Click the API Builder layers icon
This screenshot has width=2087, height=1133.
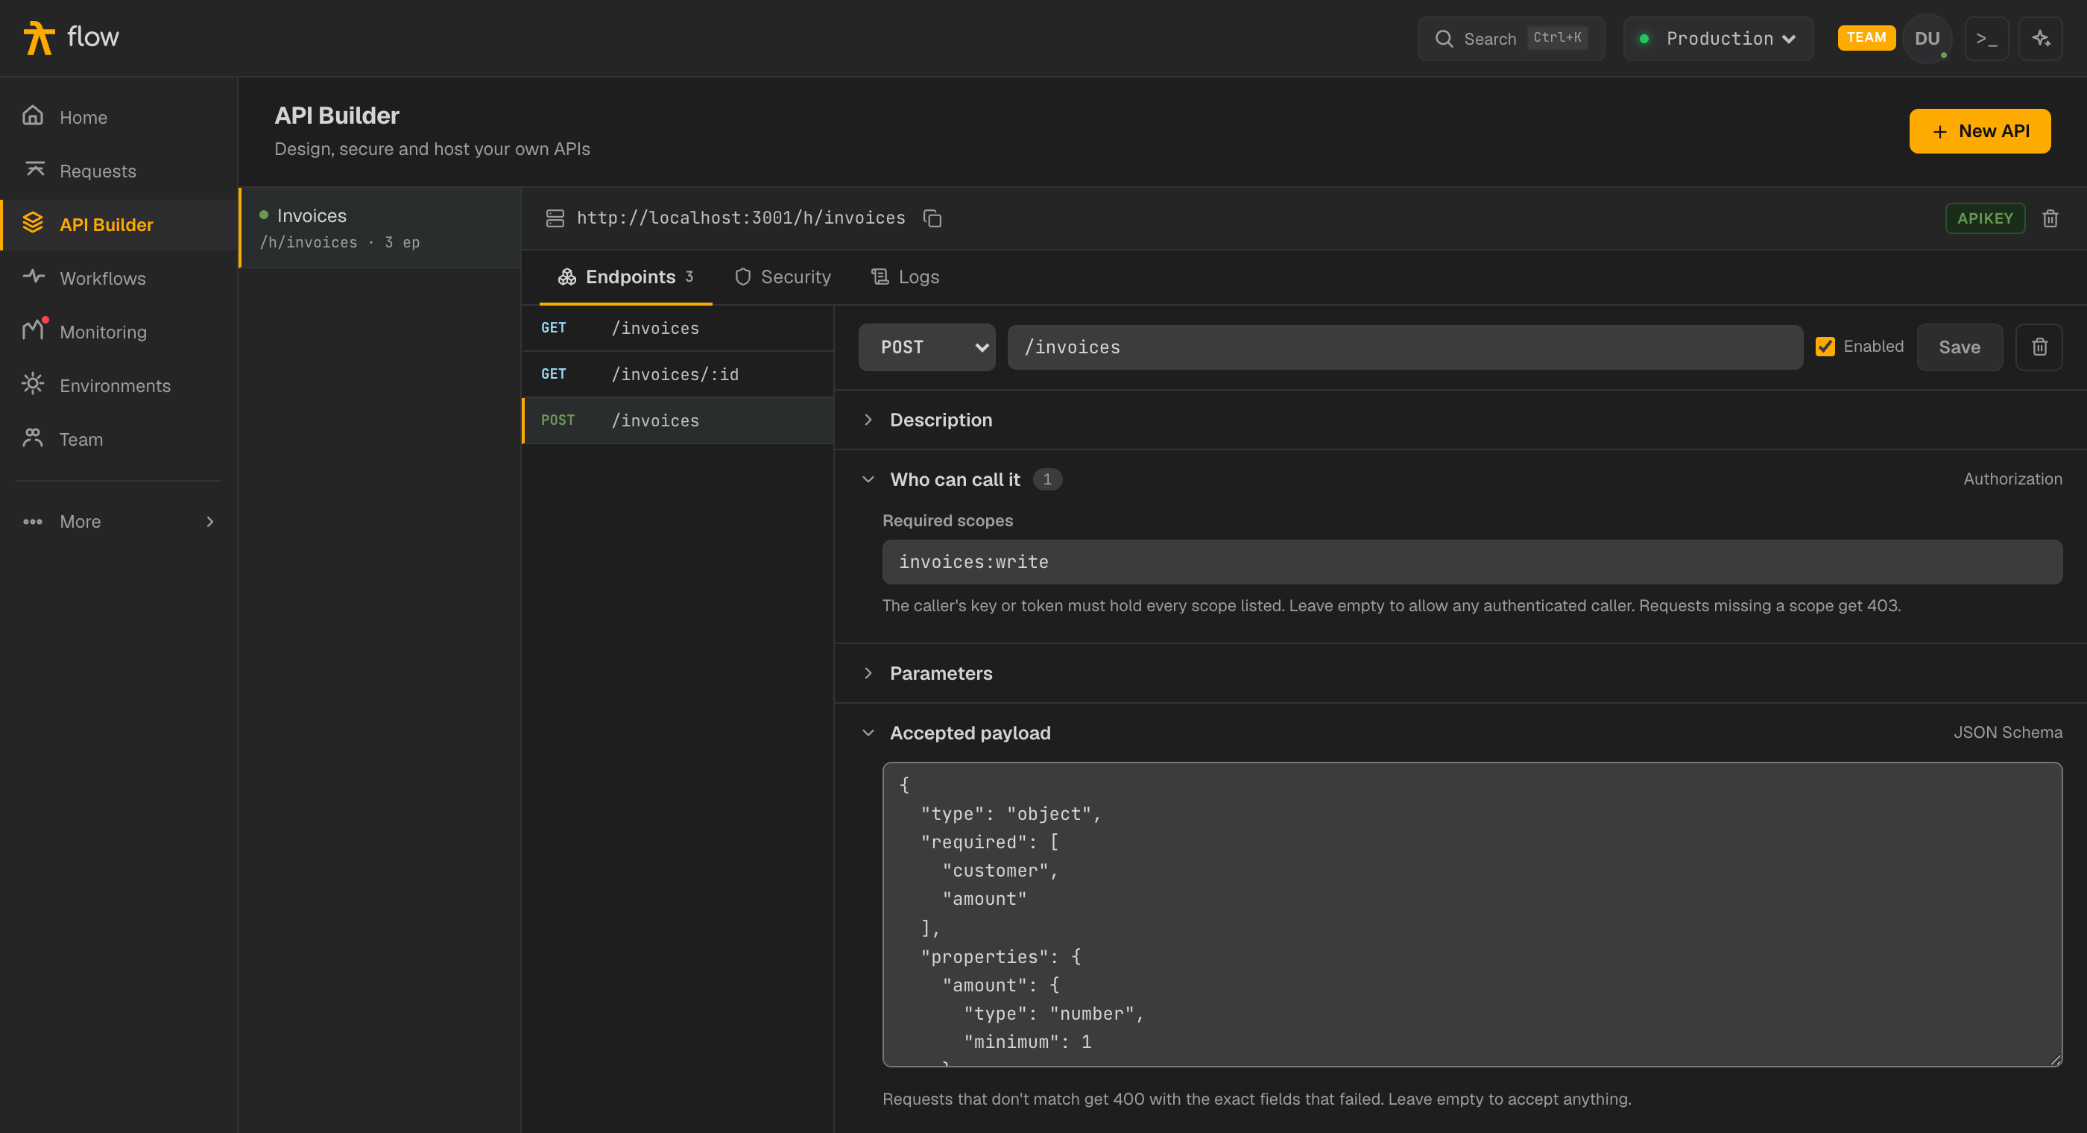click(x=32, y=222)
